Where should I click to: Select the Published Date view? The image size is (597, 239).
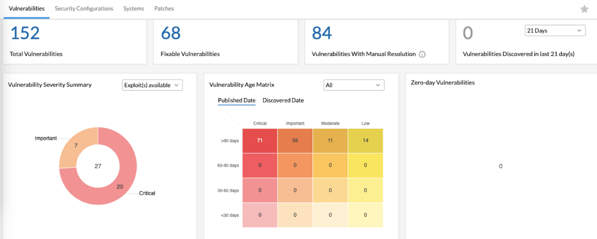(x=236, y=100)
